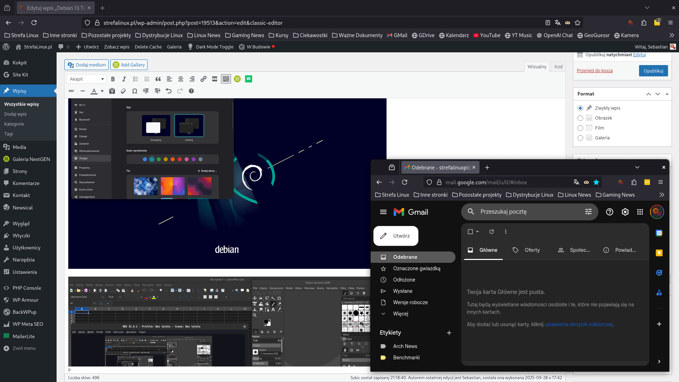Open special character omega icon
Image resolution: width=679 pixels, height=382 pixels.
pos(135,91)
